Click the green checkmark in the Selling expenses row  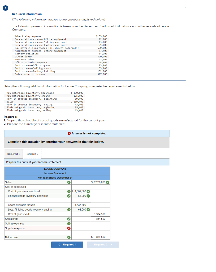click(x=69, y=224)
